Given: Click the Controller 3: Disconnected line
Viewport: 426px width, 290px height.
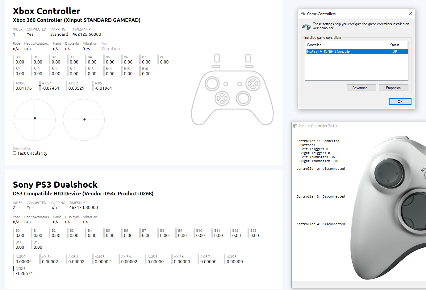Looking at the screenshot, I should tap(321, 196).
